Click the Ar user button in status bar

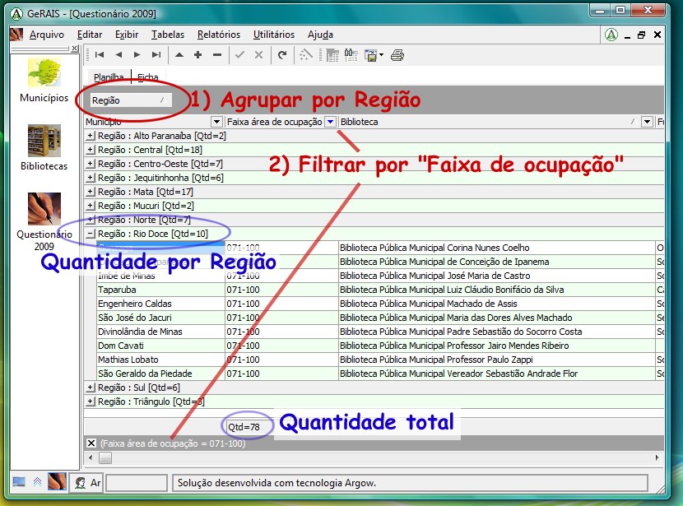(x=87, y=482)
